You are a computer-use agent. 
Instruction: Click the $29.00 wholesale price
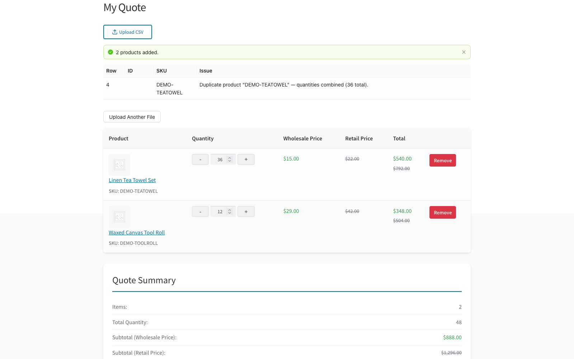click(x=291, y=211)
